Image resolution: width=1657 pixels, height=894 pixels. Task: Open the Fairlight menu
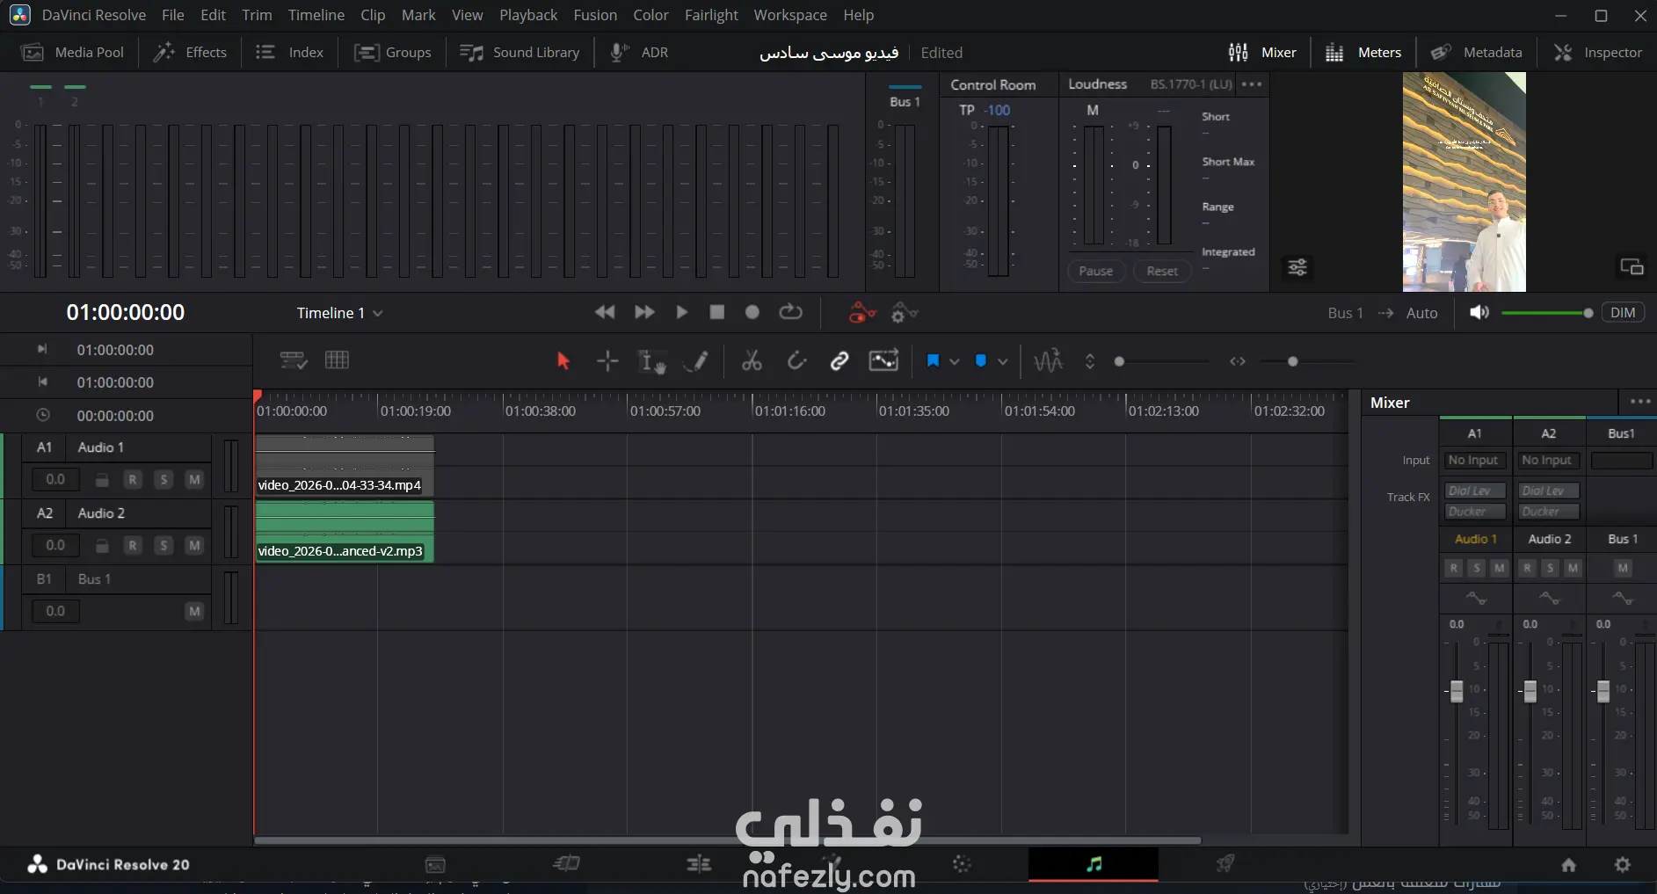coord(711,15)
